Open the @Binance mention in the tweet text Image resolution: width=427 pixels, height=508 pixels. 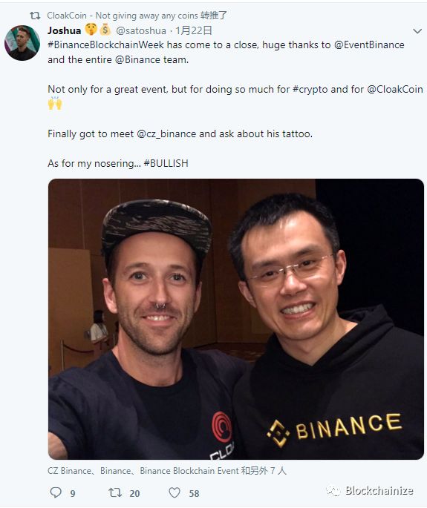click(137, 59)
